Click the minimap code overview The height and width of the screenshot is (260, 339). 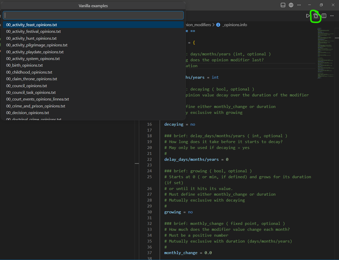[x=325, y=53]
